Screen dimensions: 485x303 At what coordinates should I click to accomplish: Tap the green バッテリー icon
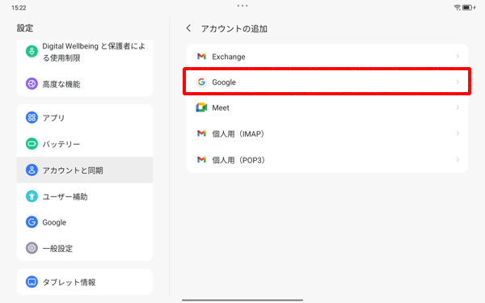coord(32,144)
